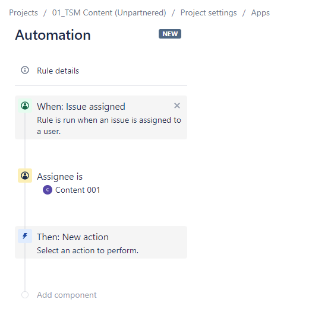The height and width of the screenshot is (325, 334).
Task: Click the Rule details info icon
Action: pyautogui.click(x=25, y=70)
